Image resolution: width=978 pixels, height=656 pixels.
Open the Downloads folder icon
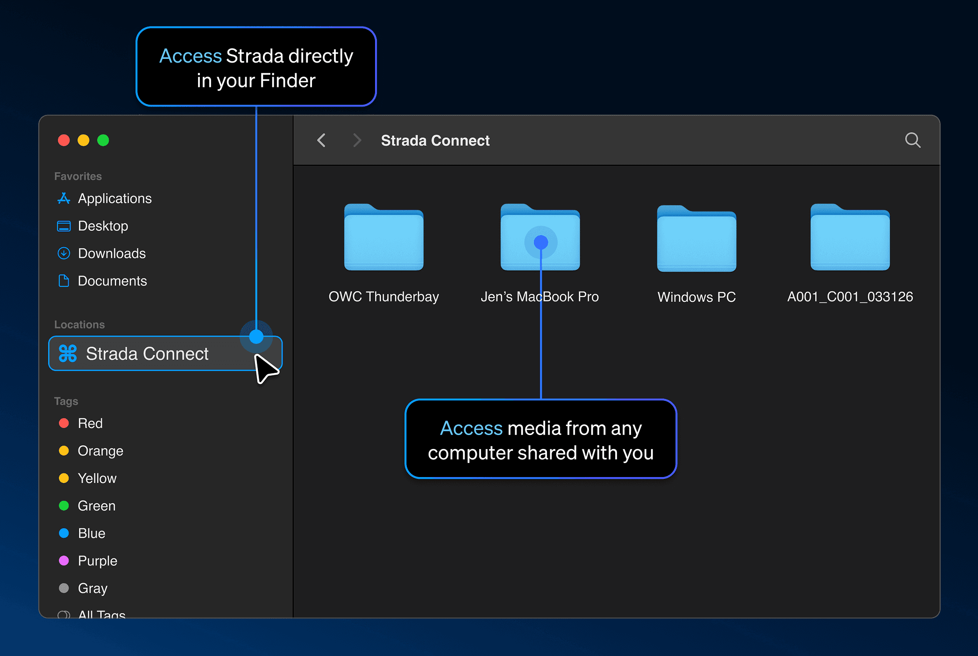(64, 253)
